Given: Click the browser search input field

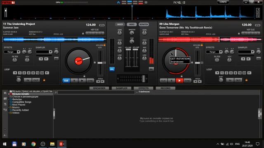Looking at the screenshot, I should coord(96,92).
